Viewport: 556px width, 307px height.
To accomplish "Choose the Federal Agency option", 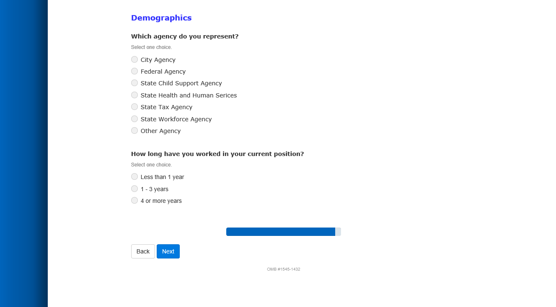I will (x=134, y=71).
